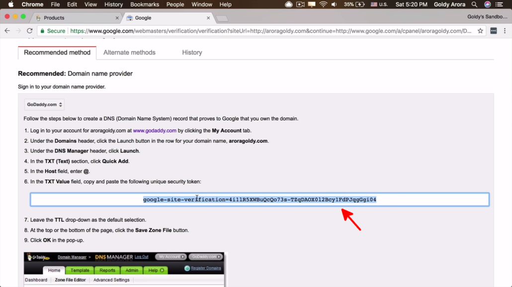Click the forward navigation arrow
The height and width of the screenshot is (287, 512).
tap(18, 31)
